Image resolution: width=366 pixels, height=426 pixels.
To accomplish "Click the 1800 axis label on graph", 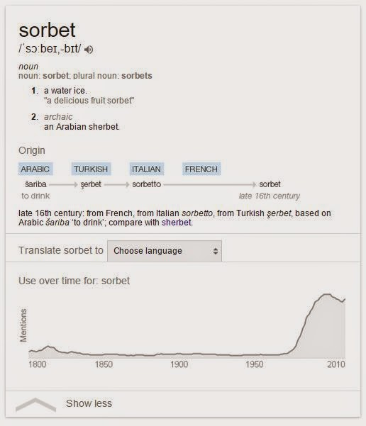I will pos(38,364).
